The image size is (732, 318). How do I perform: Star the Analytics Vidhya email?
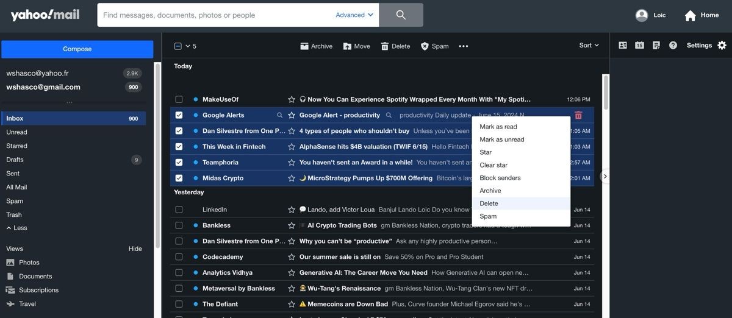(x=292, y=273)
